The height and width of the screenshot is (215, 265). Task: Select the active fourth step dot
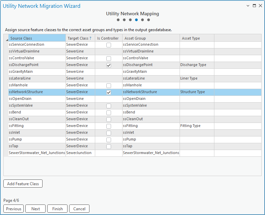coord(136,20)
